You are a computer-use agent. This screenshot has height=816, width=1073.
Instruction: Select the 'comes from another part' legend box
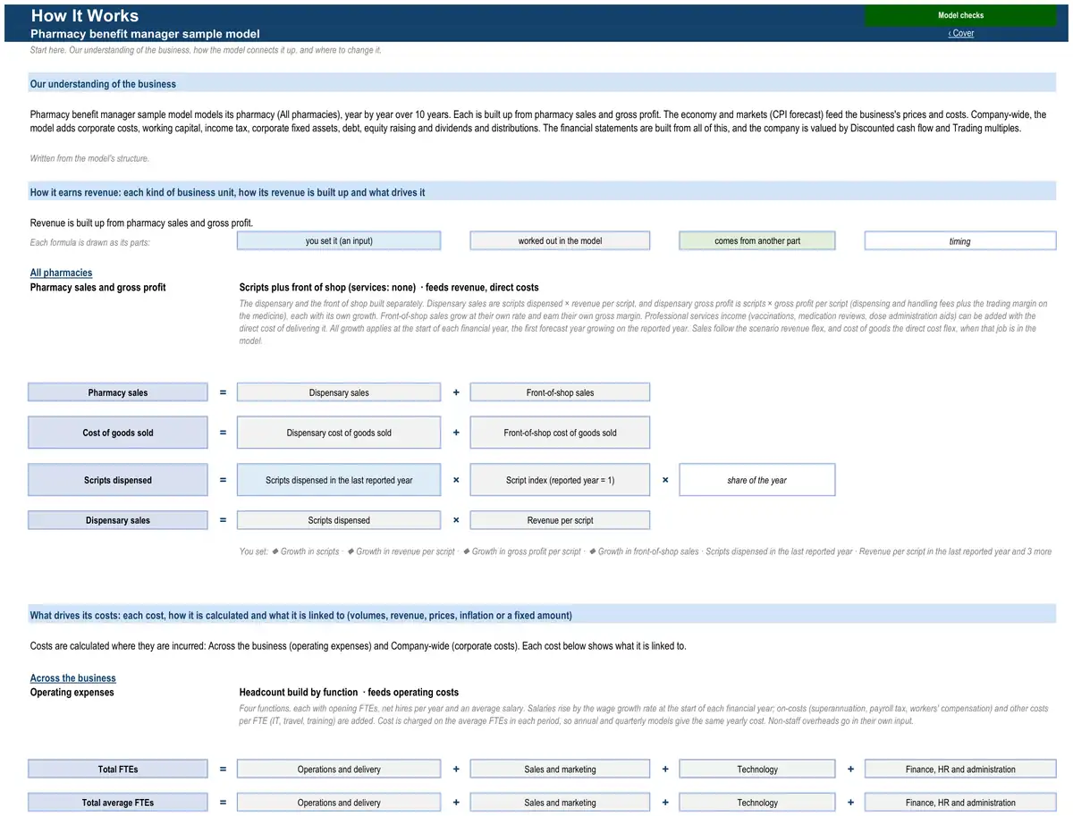757,241
